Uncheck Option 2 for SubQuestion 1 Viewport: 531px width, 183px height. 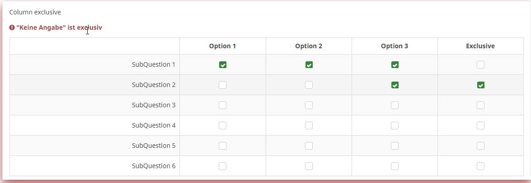pos(309,65)
